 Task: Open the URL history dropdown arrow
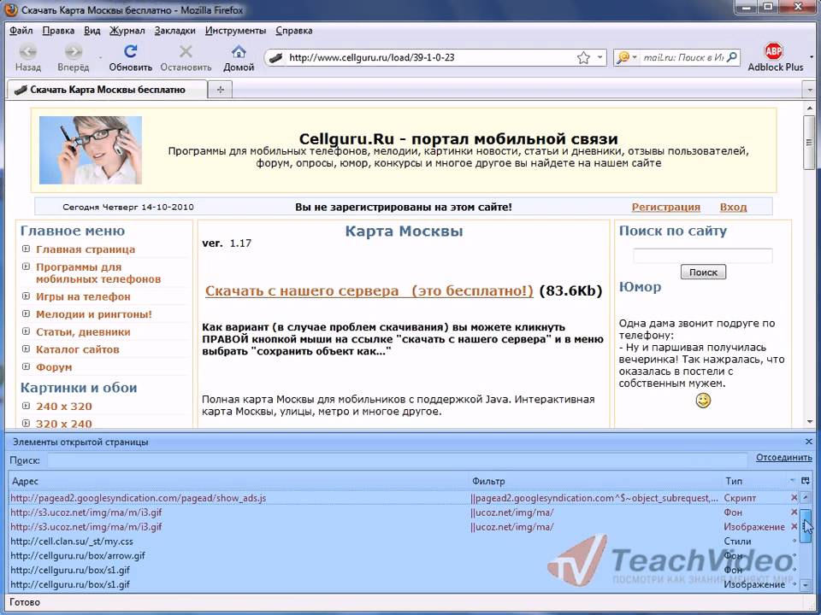[600, 57]
